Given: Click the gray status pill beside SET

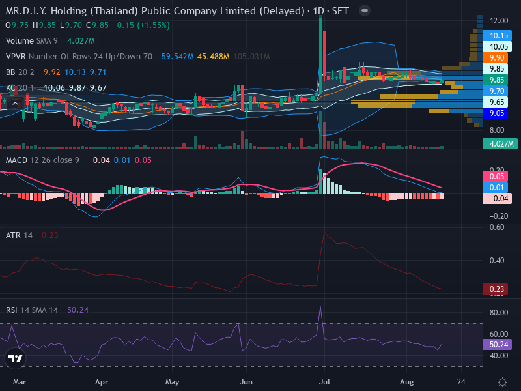Looking at the screenshot, I should pyautogui.click(x=365, y=10).
